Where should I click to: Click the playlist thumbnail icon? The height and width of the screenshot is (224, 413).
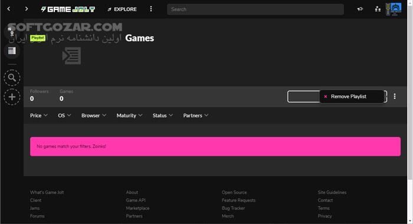click(71, 56)
